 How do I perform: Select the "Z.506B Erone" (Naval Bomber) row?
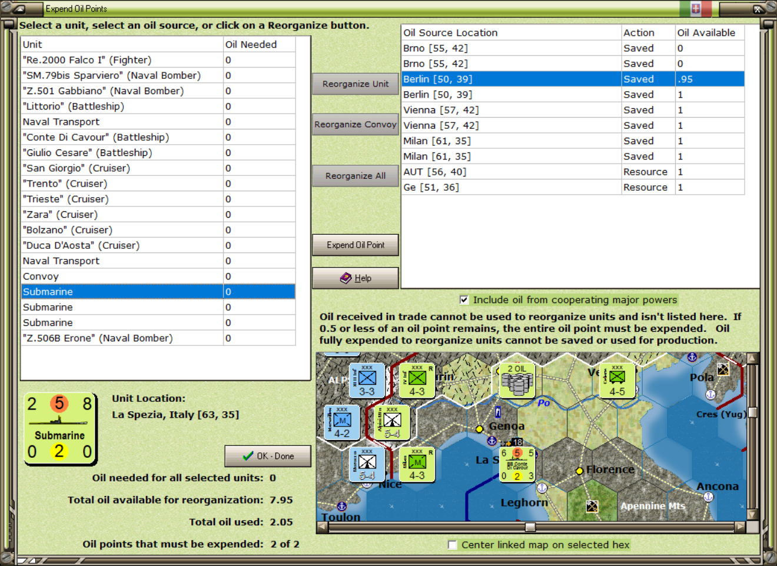tap(158, 338)
